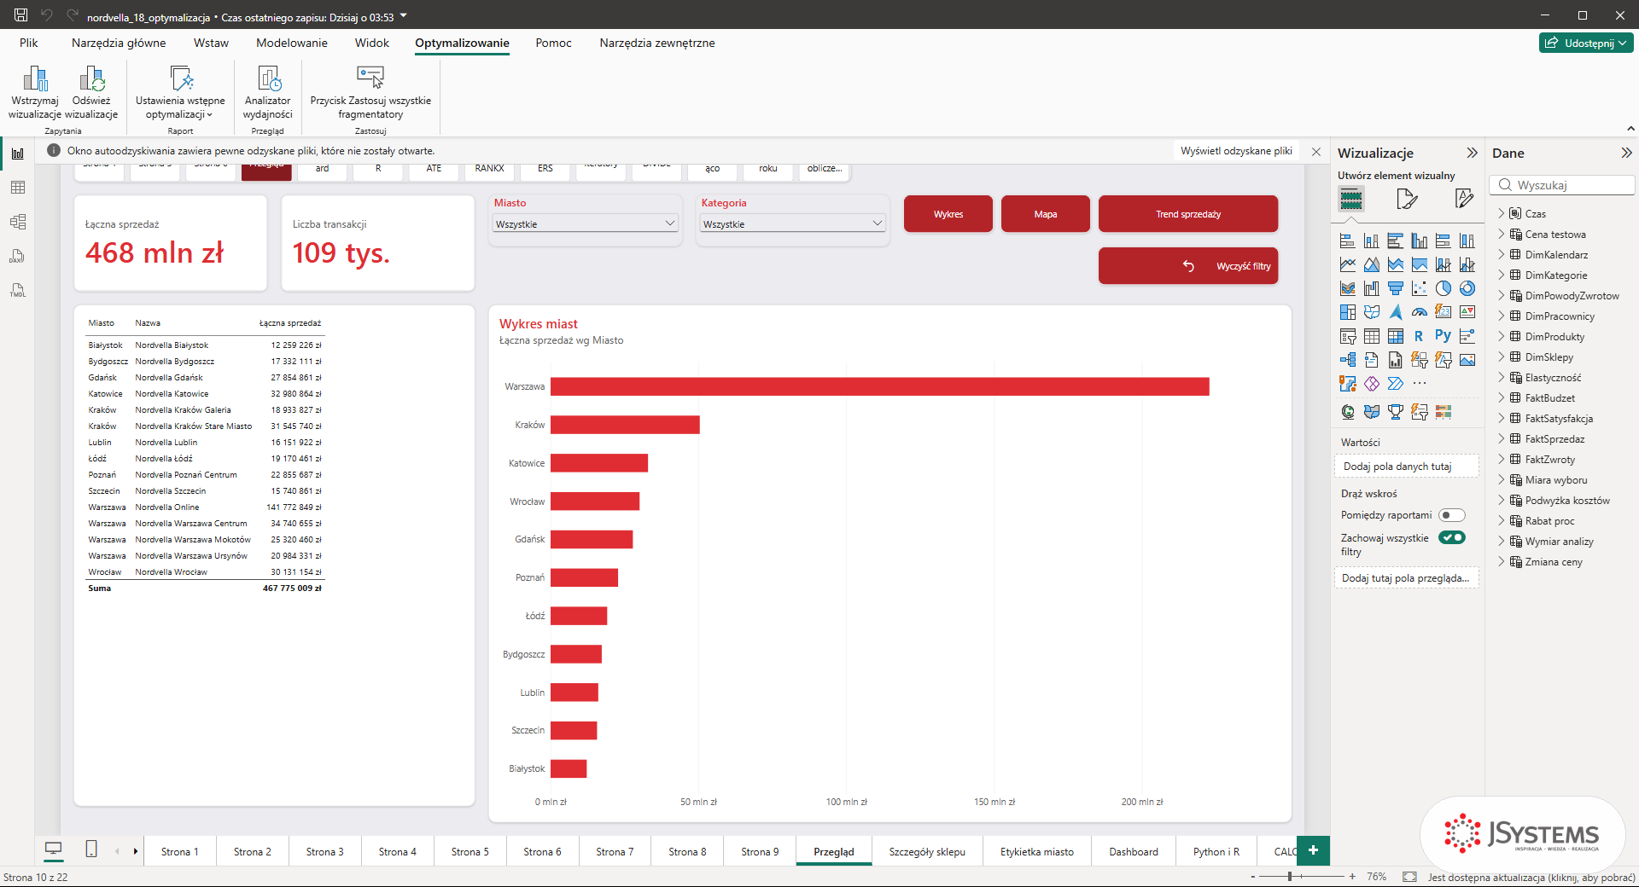Click the Wyszukaj search field

[1562, 185]
